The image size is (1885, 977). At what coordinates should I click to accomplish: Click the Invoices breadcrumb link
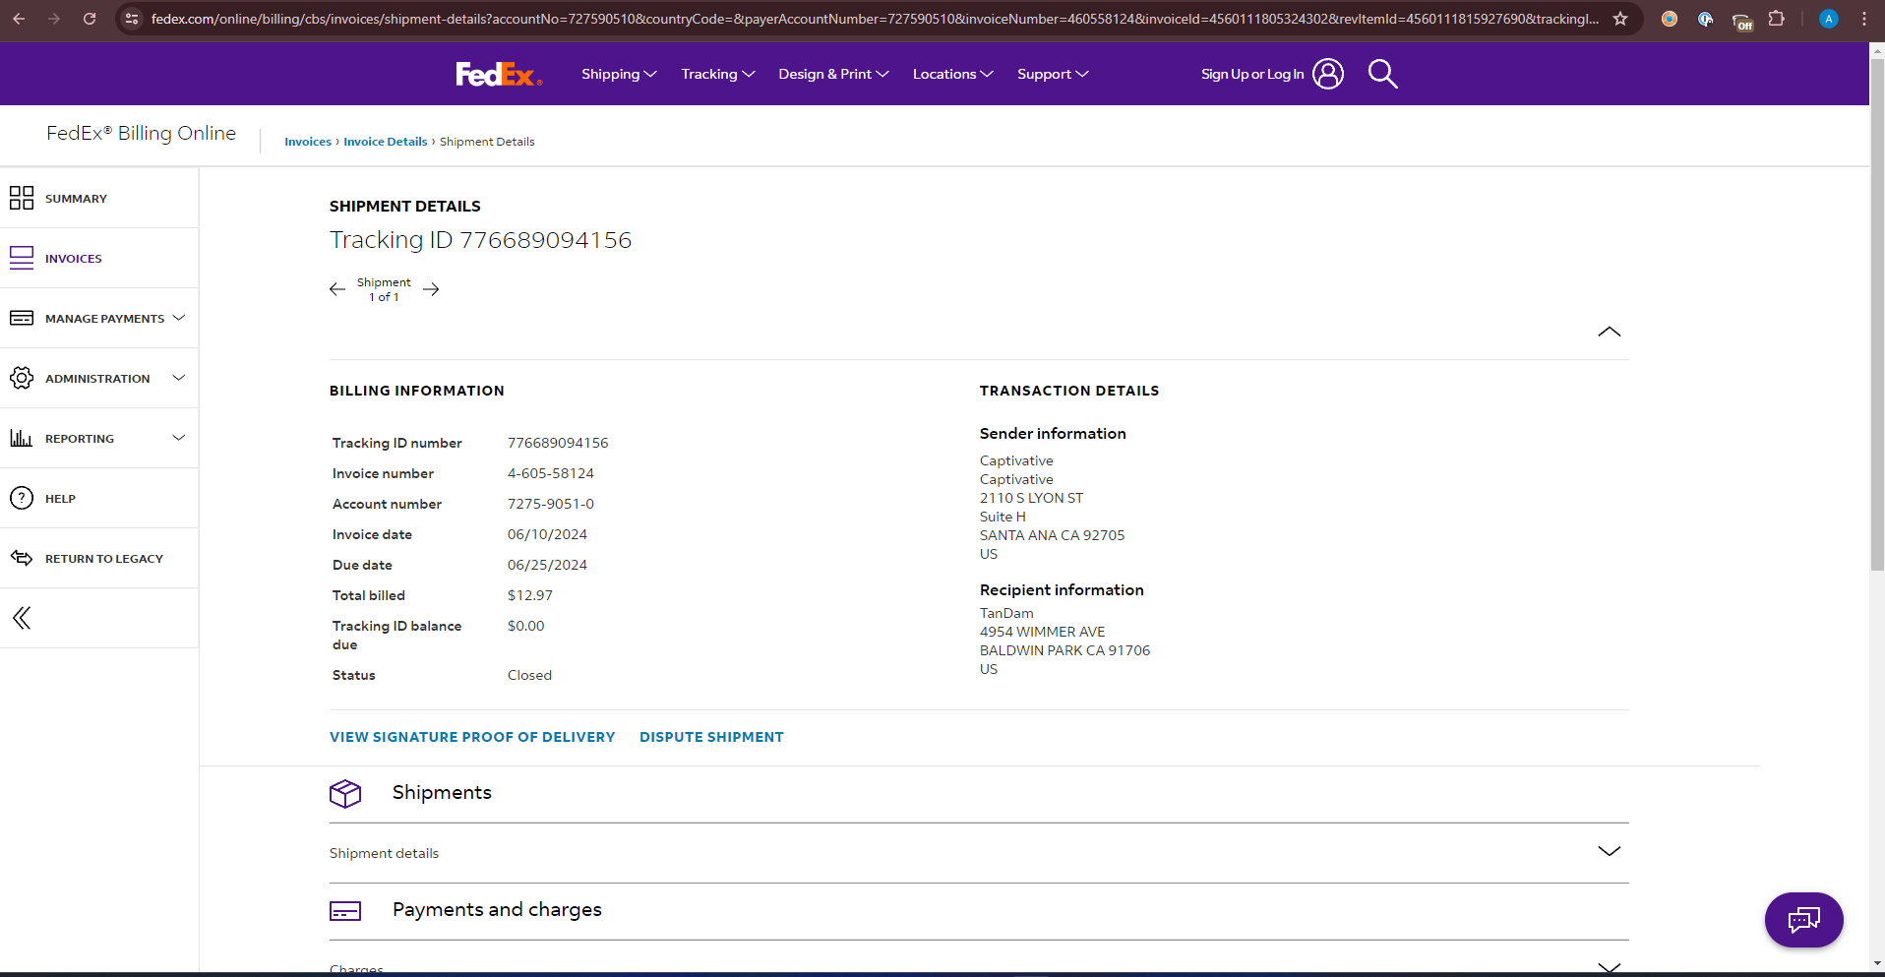click(x=308, y=142)
